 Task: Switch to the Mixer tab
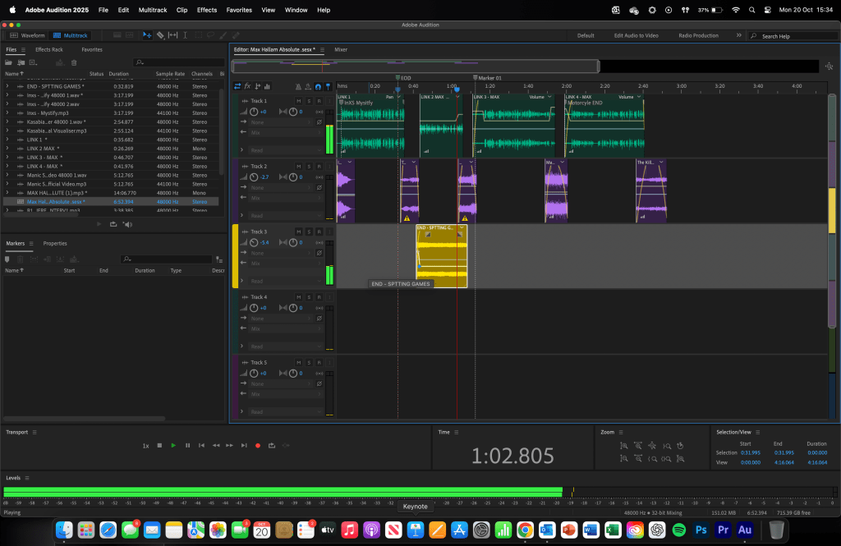tap(340, 49)
